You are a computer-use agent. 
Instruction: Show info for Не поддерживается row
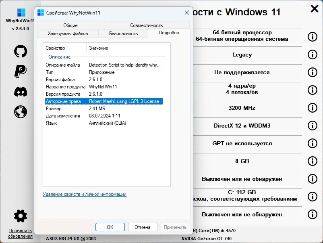pyautogui.click(x=312, y=72)
